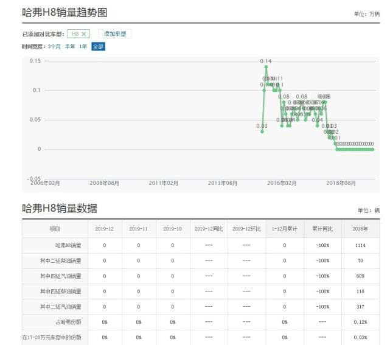Select the 全部 time range
390x345 pixels.
tap(98, 46)
